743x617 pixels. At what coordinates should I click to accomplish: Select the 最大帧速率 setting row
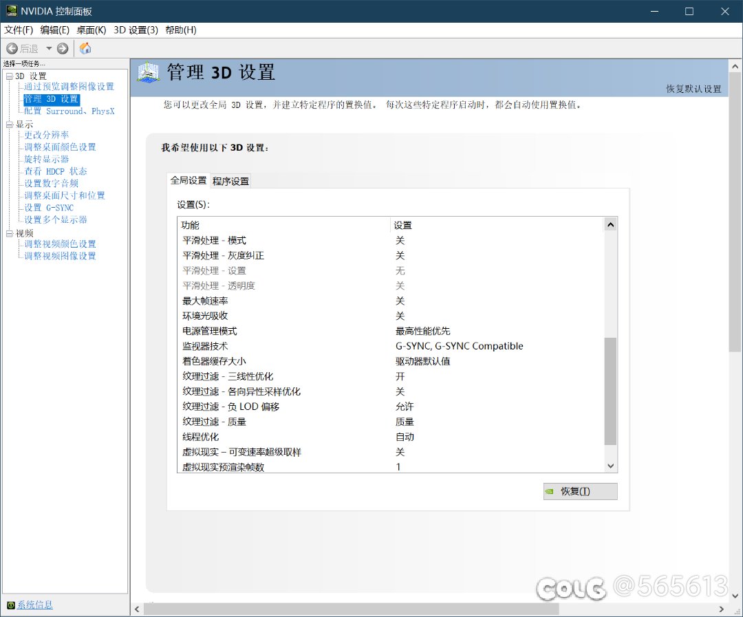pos(391,301)
